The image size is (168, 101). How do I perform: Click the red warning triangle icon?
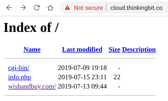pos(67,8)
